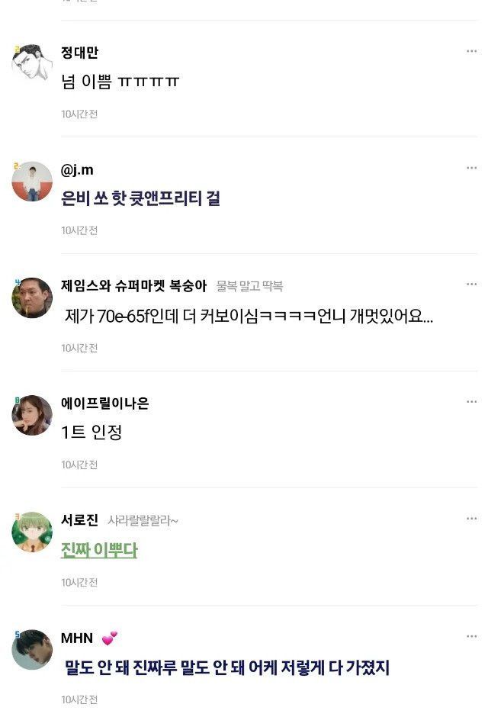Open three-dot menu on 제임스와 슈퍼마켓 복숭아's comment
488x717 pixels.
472,285
